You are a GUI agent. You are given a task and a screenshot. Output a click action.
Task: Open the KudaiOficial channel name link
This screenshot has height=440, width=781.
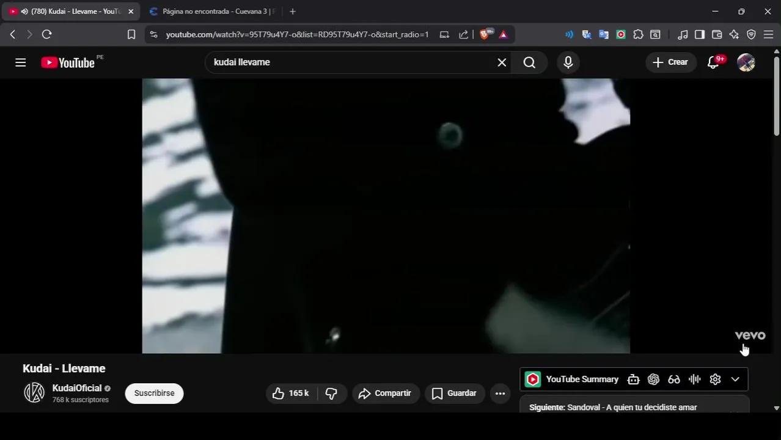tap(77, 389)
